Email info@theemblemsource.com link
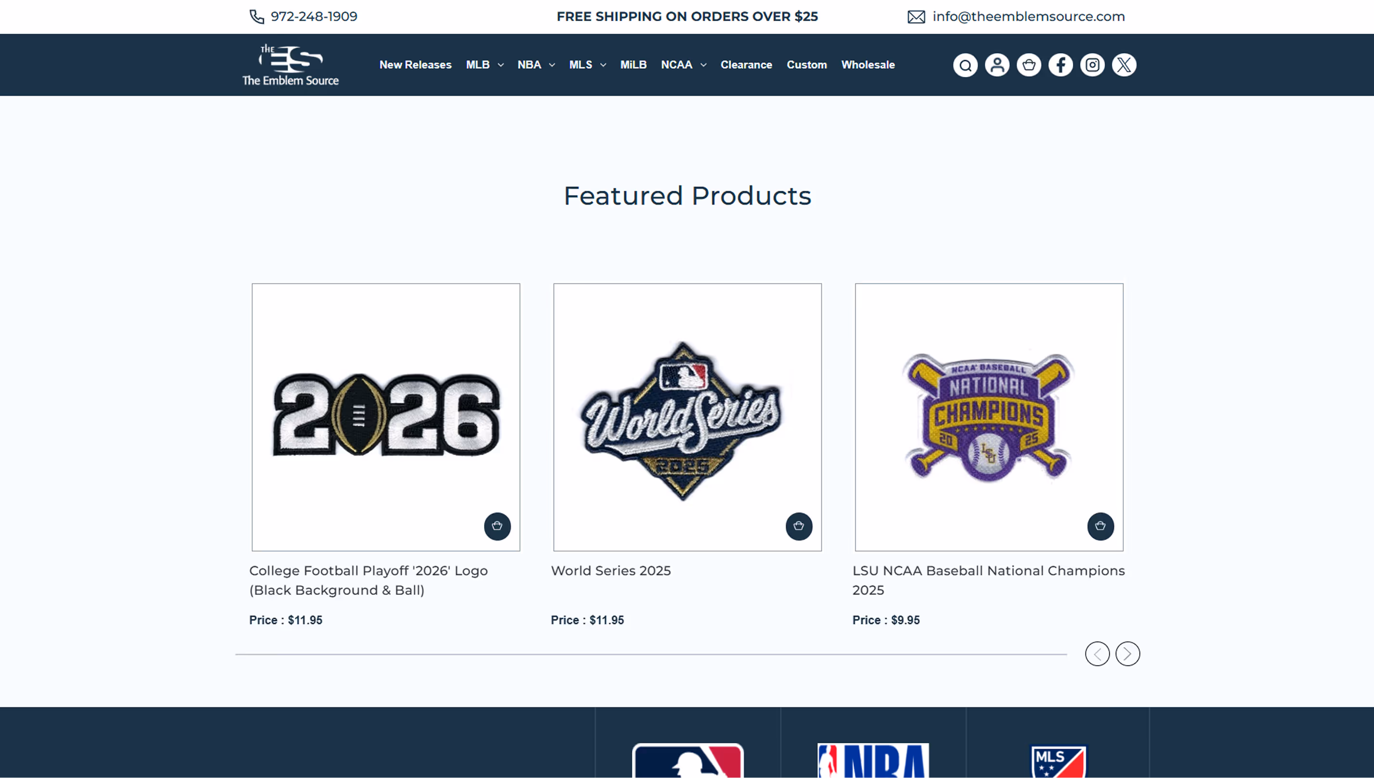Viewport: 1374px width, 778px height. tap(1029, 16)
